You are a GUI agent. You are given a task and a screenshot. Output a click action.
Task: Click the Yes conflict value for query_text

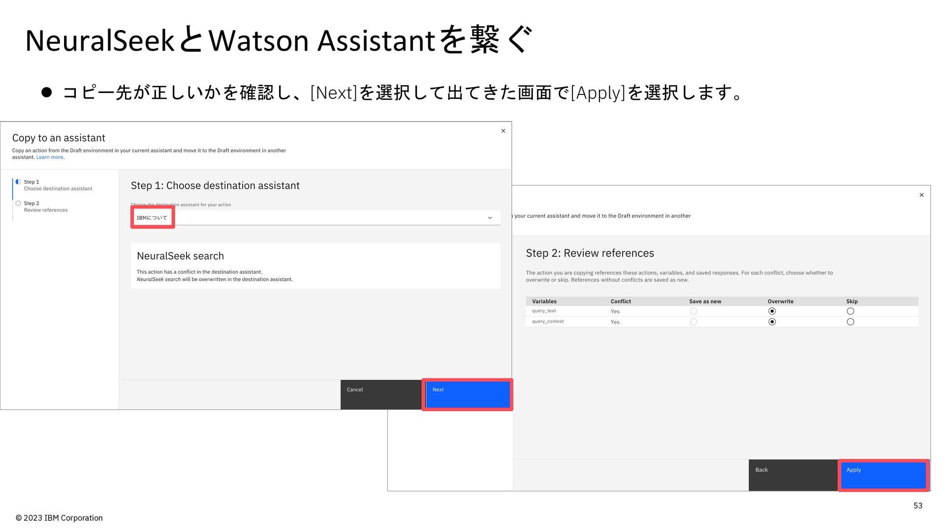(615, 312)
